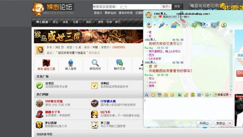Open the 出售区 green arrow icon
Screen dimensions: 243x137
click(40, 85)
